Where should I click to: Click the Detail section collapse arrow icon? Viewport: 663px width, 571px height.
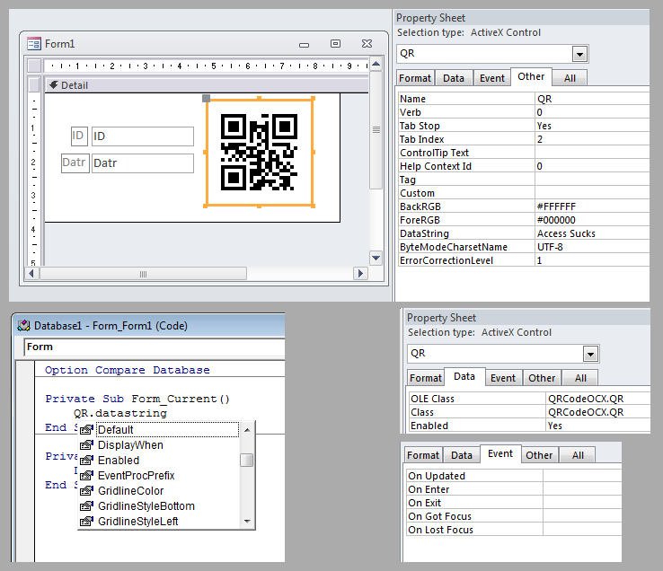(x=53, y=85)
